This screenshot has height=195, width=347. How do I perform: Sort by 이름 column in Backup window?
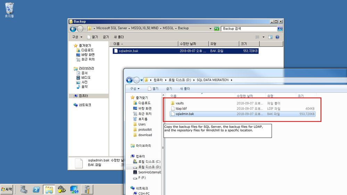coord(144,44)
